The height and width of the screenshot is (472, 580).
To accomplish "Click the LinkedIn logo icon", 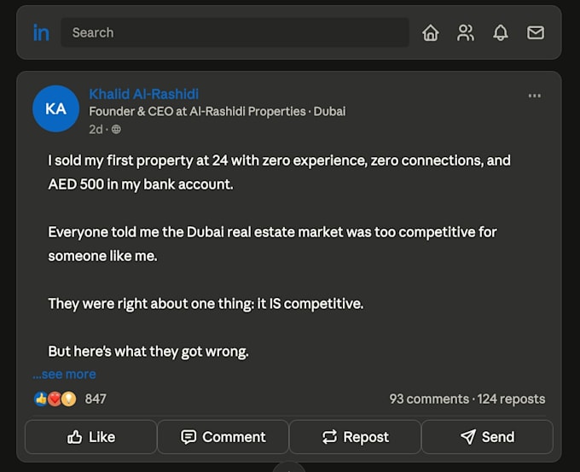I will coord(41,32).
